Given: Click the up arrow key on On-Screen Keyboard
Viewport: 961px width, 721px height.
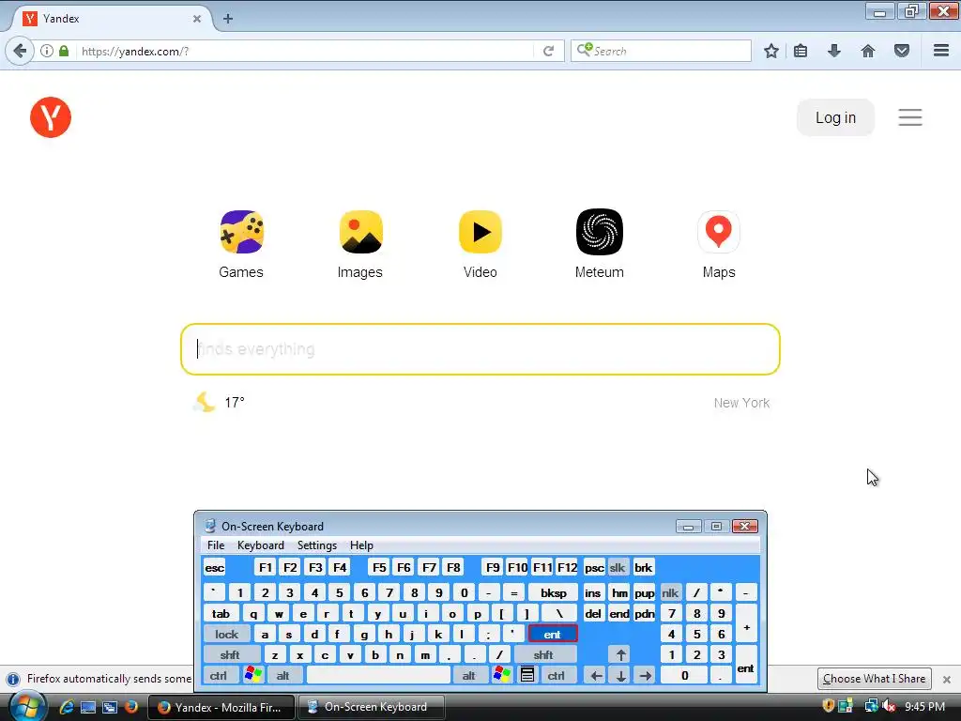Looking at the screenshot, I should (x=621, y=654).
